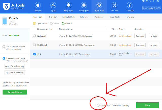162x110 pixels.
Task: Open the Apps section icon
Action: (x=53, y=5)
